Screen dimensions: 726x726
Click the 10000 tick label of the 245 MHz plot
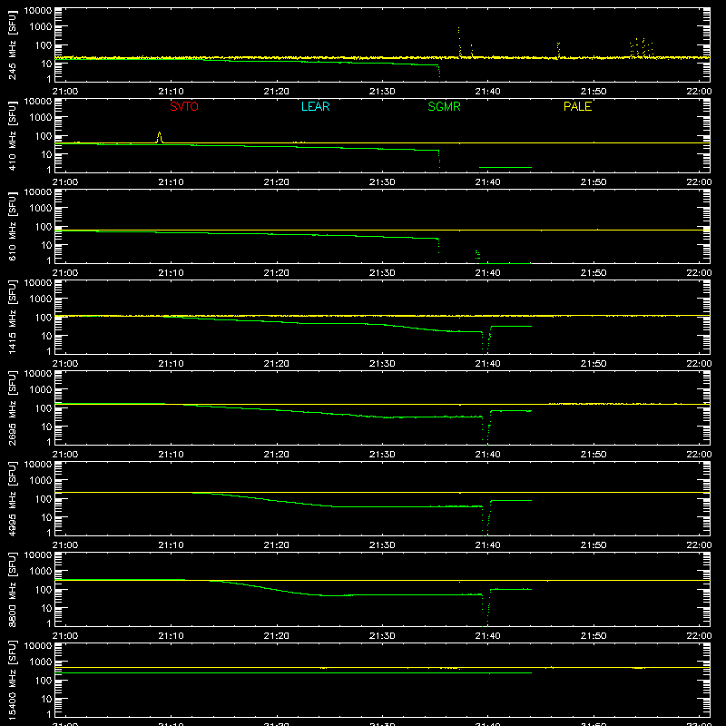point(38,10)
